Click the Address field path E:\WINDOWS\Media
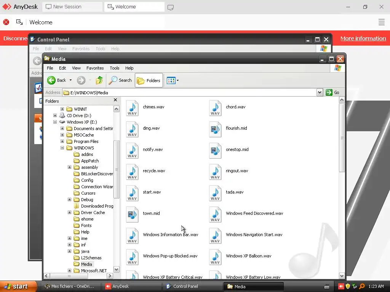This screenshot has width=390, height=292. coord(89,93)
